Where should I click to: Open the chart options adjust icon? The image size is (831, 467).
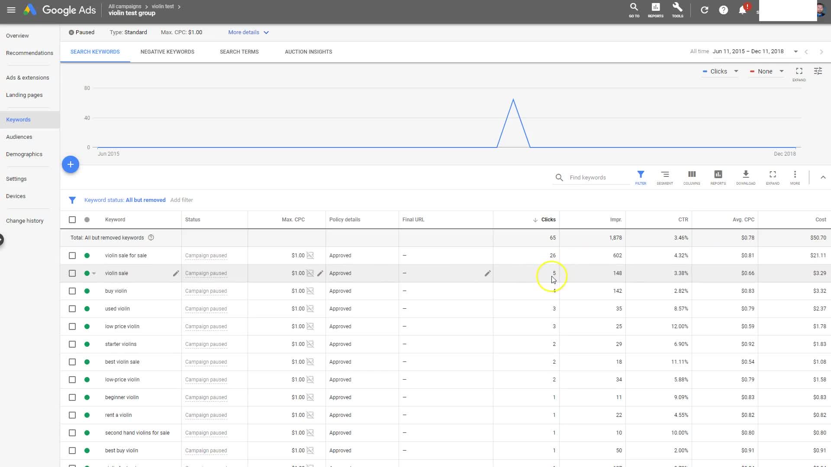pyautogui.click(x=818, y=71)
